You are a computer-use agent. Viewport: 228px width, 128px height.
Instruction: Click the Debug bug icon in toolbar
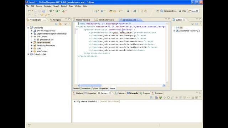(51, 11)
